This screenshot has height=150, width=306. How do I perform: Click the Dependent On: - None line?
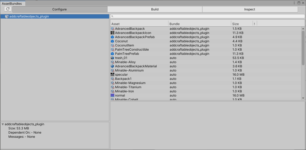pos(25,133)
